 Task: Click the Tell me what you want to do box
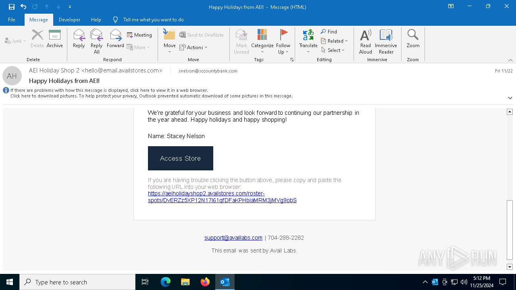[153, 20]
